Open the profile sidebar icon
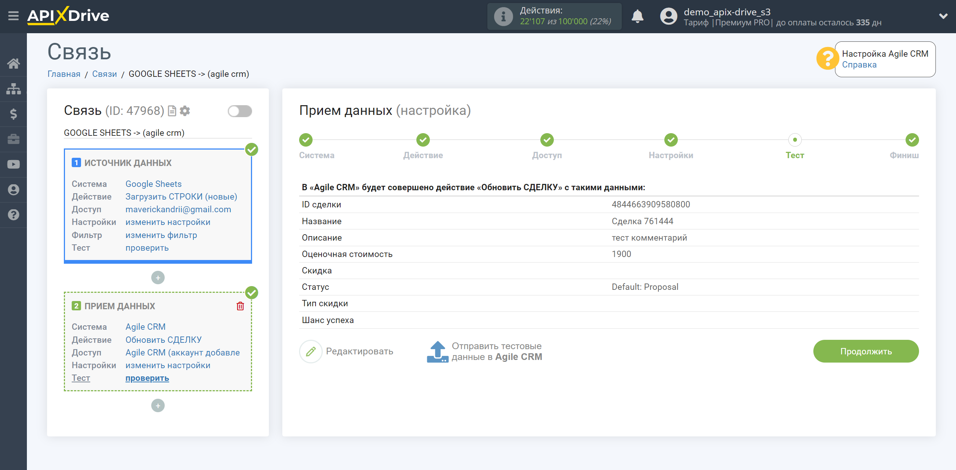 13,189
